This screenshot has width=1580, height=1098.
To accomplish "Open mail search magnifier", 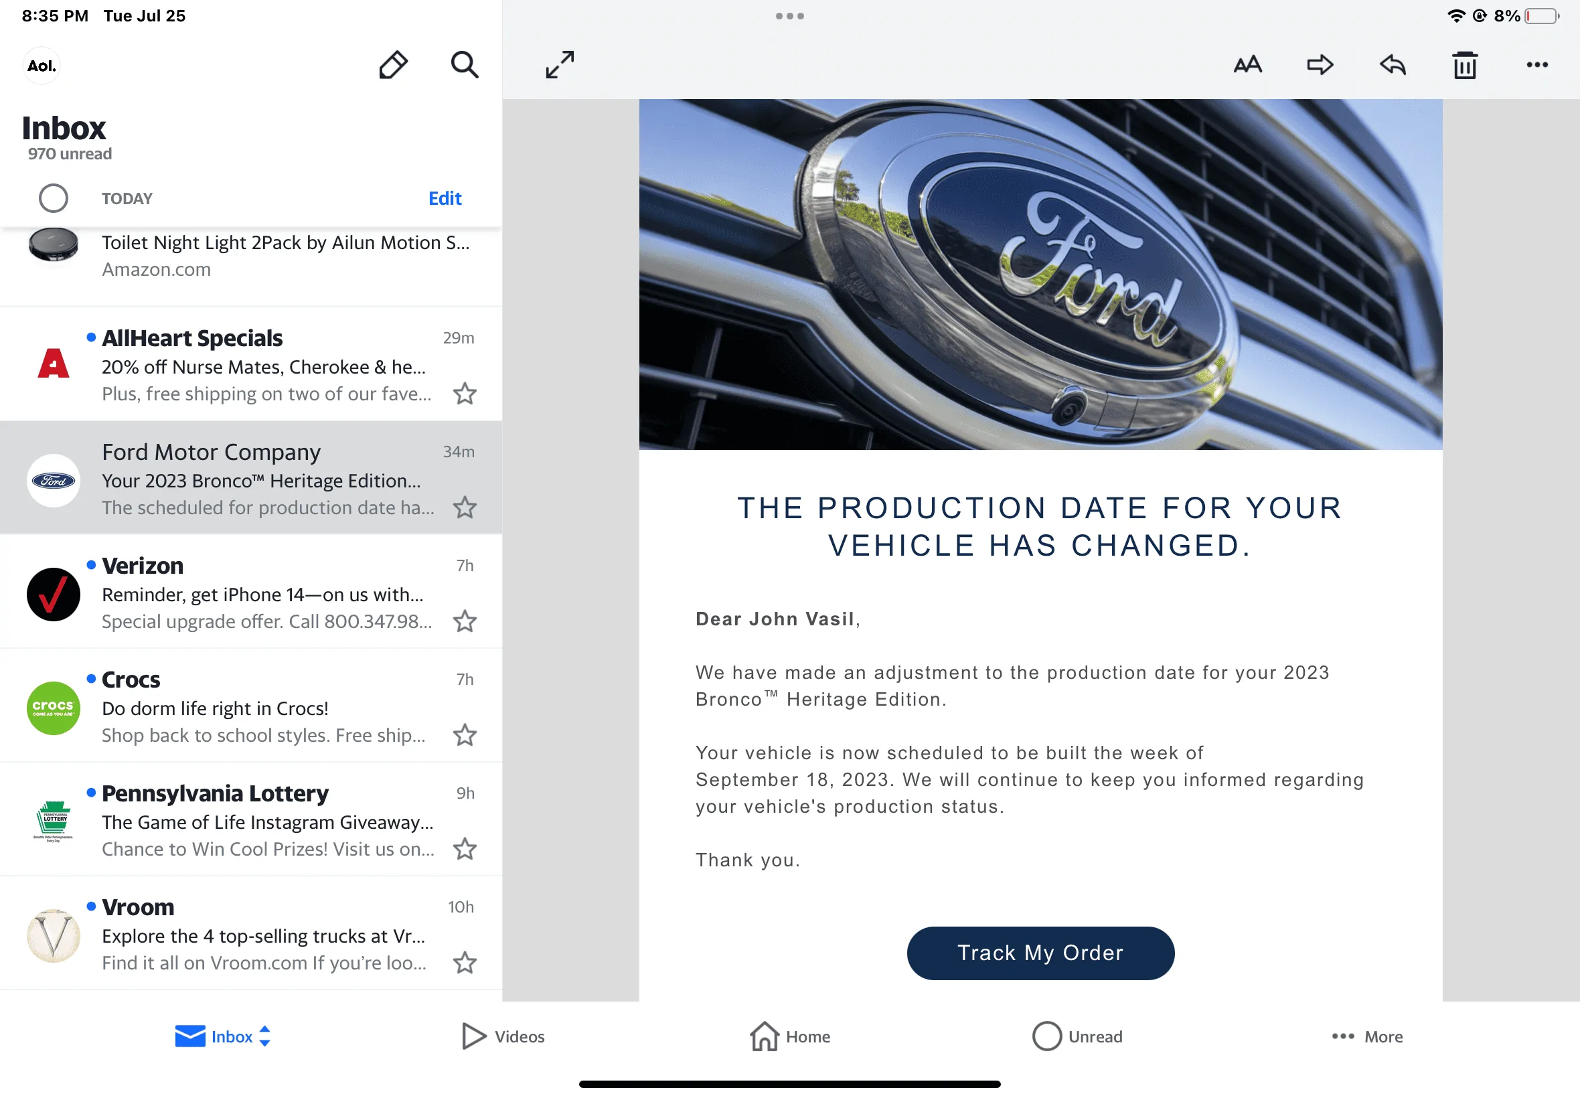I will pos(465,66).
